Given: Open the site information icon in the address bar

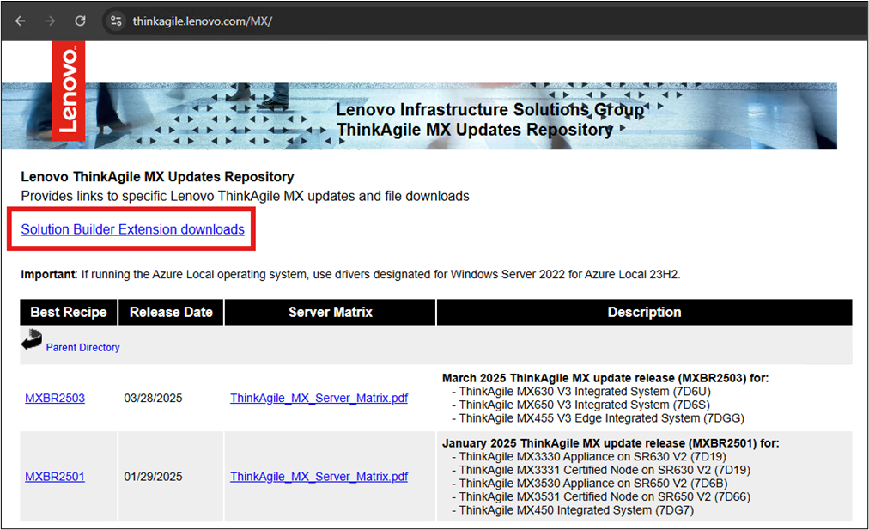Looking at the screenshot, I should click(116, 21).
